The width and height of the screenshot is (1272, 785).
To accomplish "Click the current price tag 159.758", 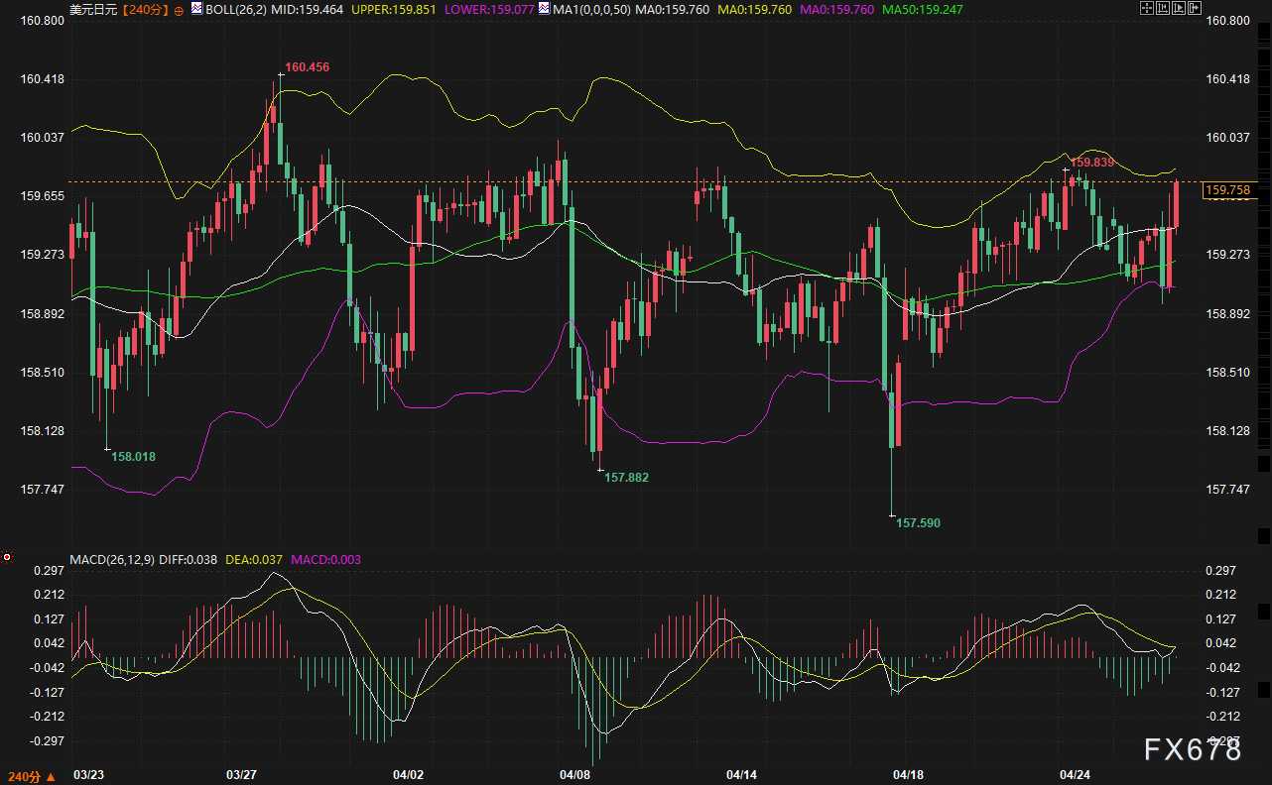I will 1226,190.
